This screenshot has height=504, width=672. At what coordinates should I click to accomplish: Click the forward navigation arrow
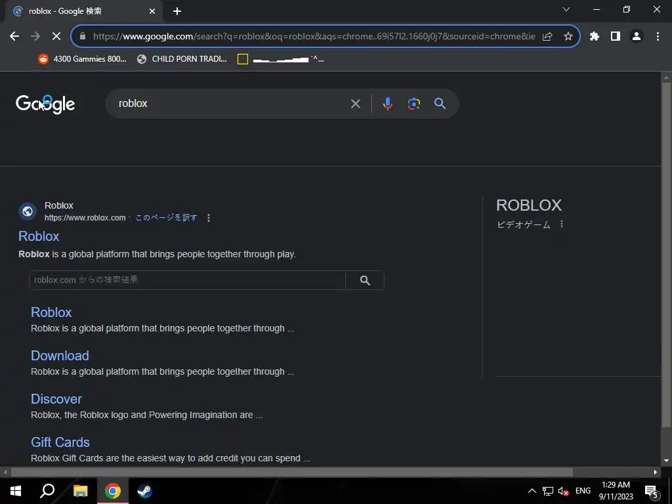coord(35,37)
